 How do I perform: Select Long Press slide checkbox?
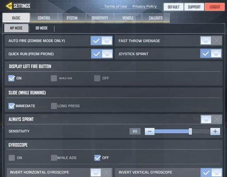pyautogui.click(x=54, y=106)
